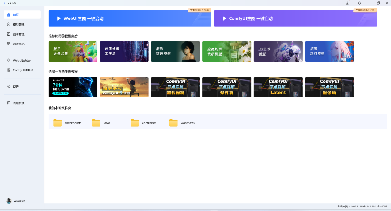391x211 pixels.
Task: Open 设置 in the sidebar
Action: (22, 87)
